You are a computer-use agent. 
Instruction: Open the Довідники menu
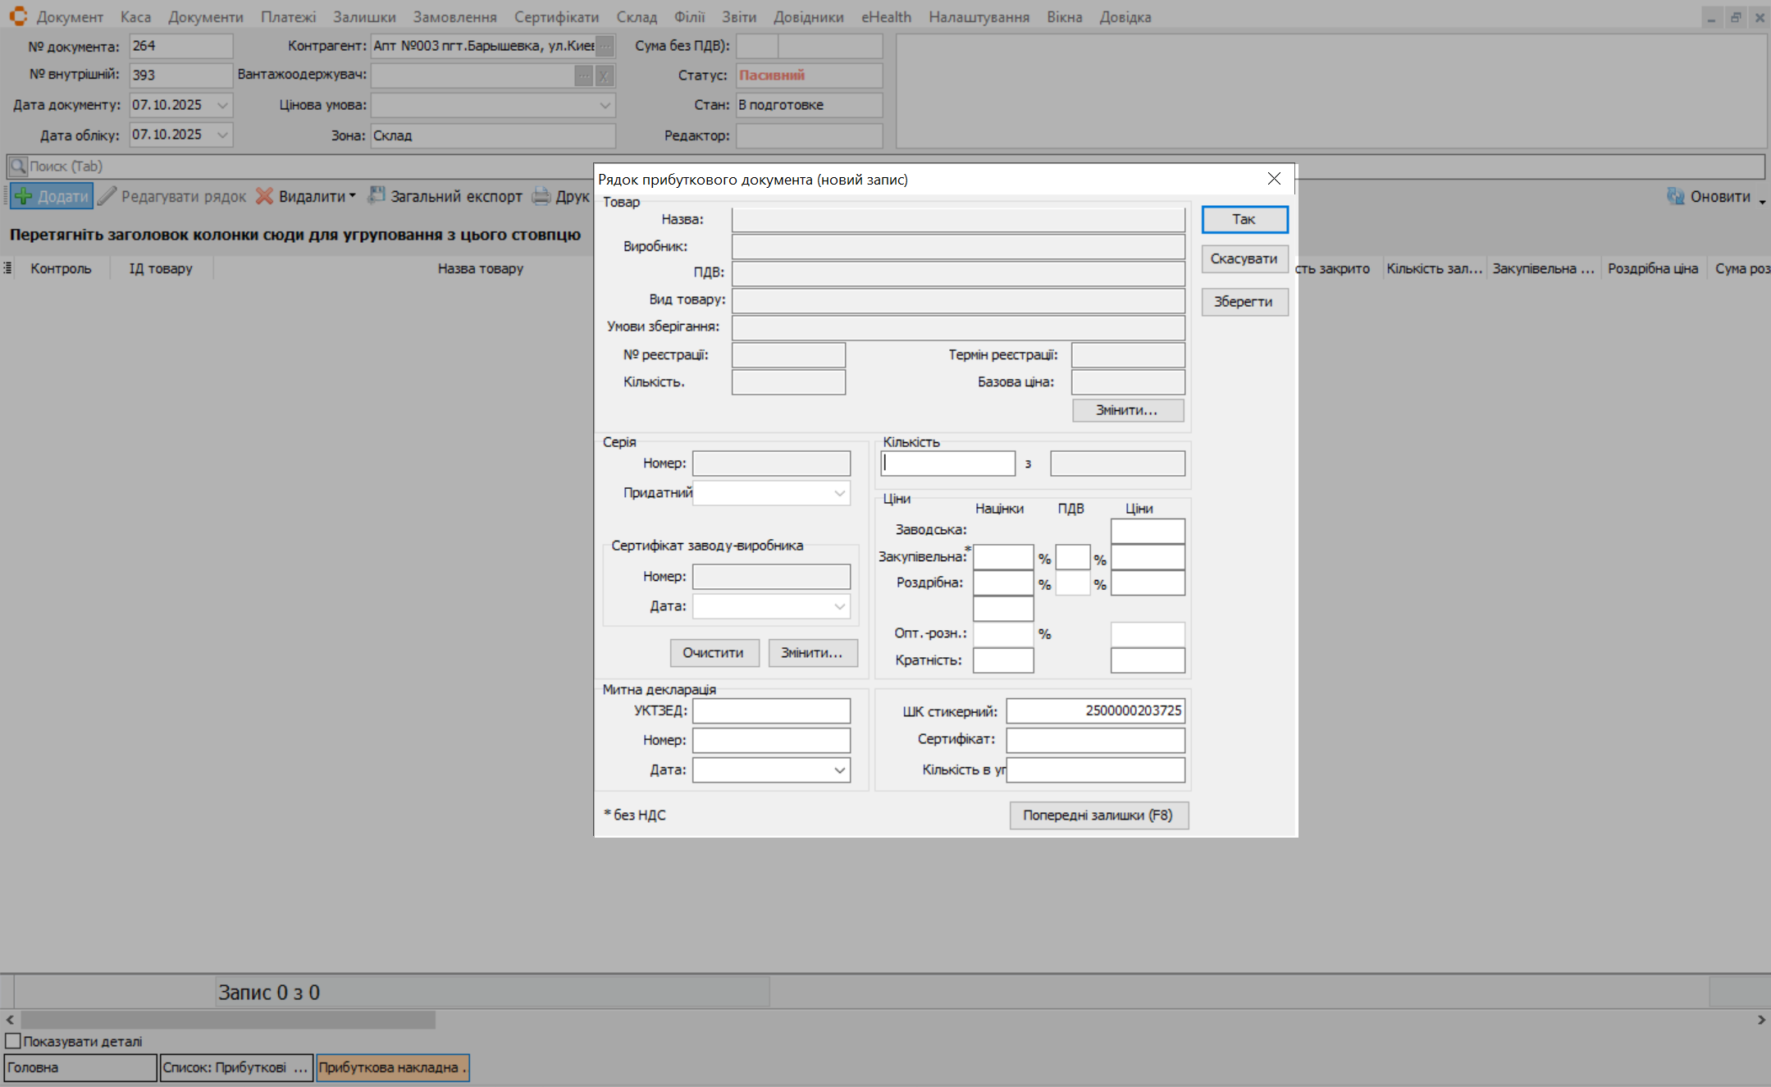pyautogui.click(x=807, y=16)
